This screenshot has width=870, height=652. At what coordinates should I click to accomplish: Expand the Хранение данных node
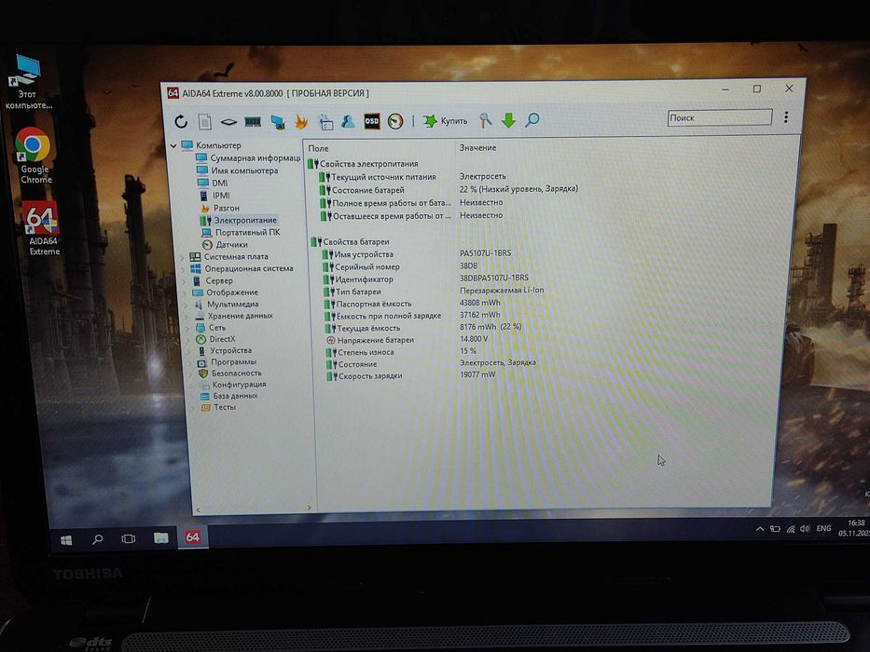coord(186,316)
